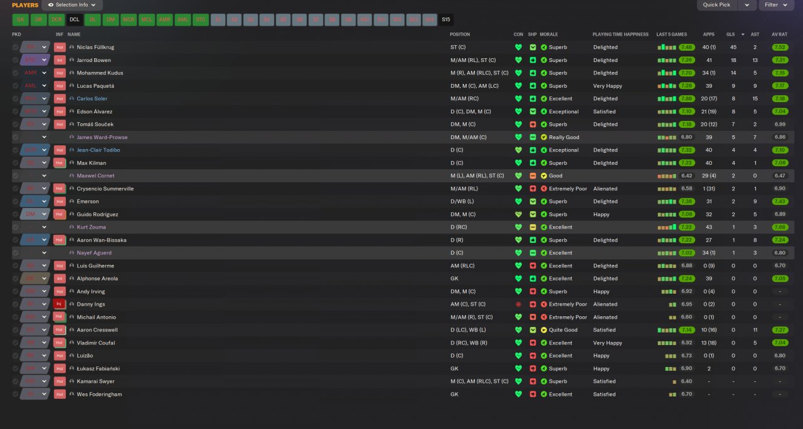Click the GLS column sort arrow
The image size is (803, 429).
click(x=743, y=34)
